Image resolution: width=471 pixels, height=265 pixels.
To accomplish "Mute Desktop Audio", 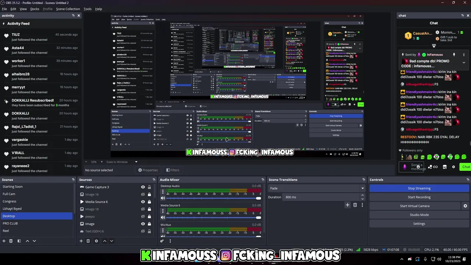I will [163, 198].
